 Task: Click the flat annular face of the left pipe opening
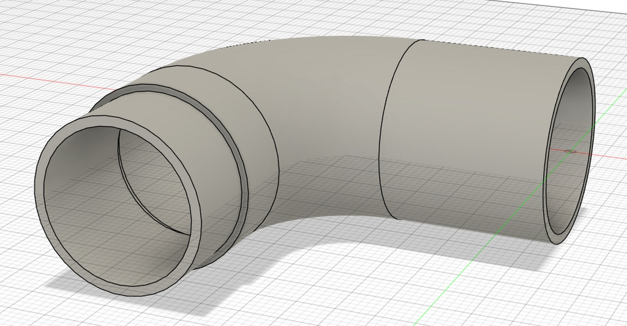coord(40,188)
